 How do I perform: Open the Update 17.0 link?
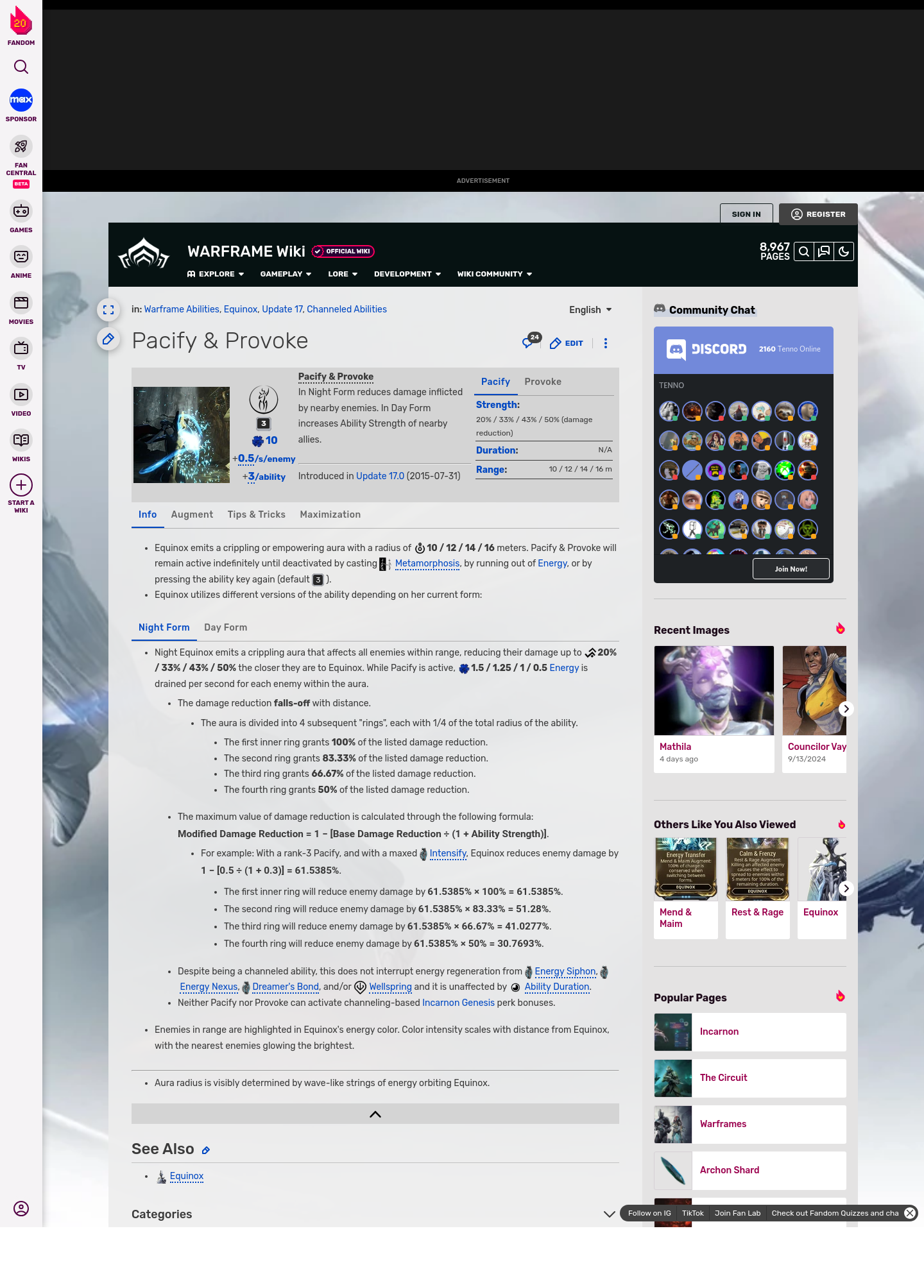[x=380, y=476]
